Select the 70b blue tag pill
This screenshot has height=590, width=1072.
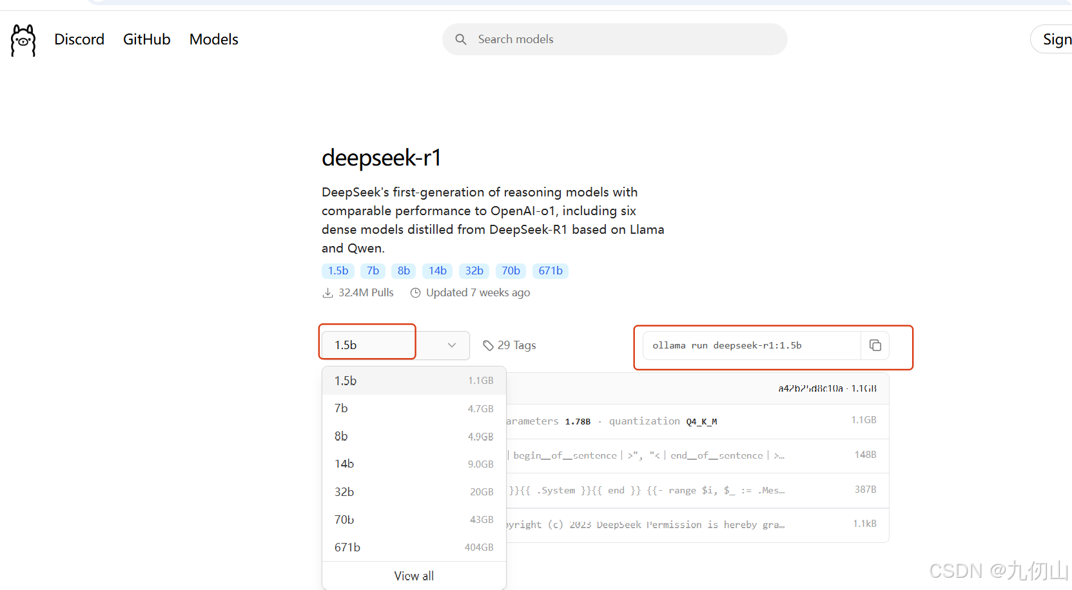[511, 271]
